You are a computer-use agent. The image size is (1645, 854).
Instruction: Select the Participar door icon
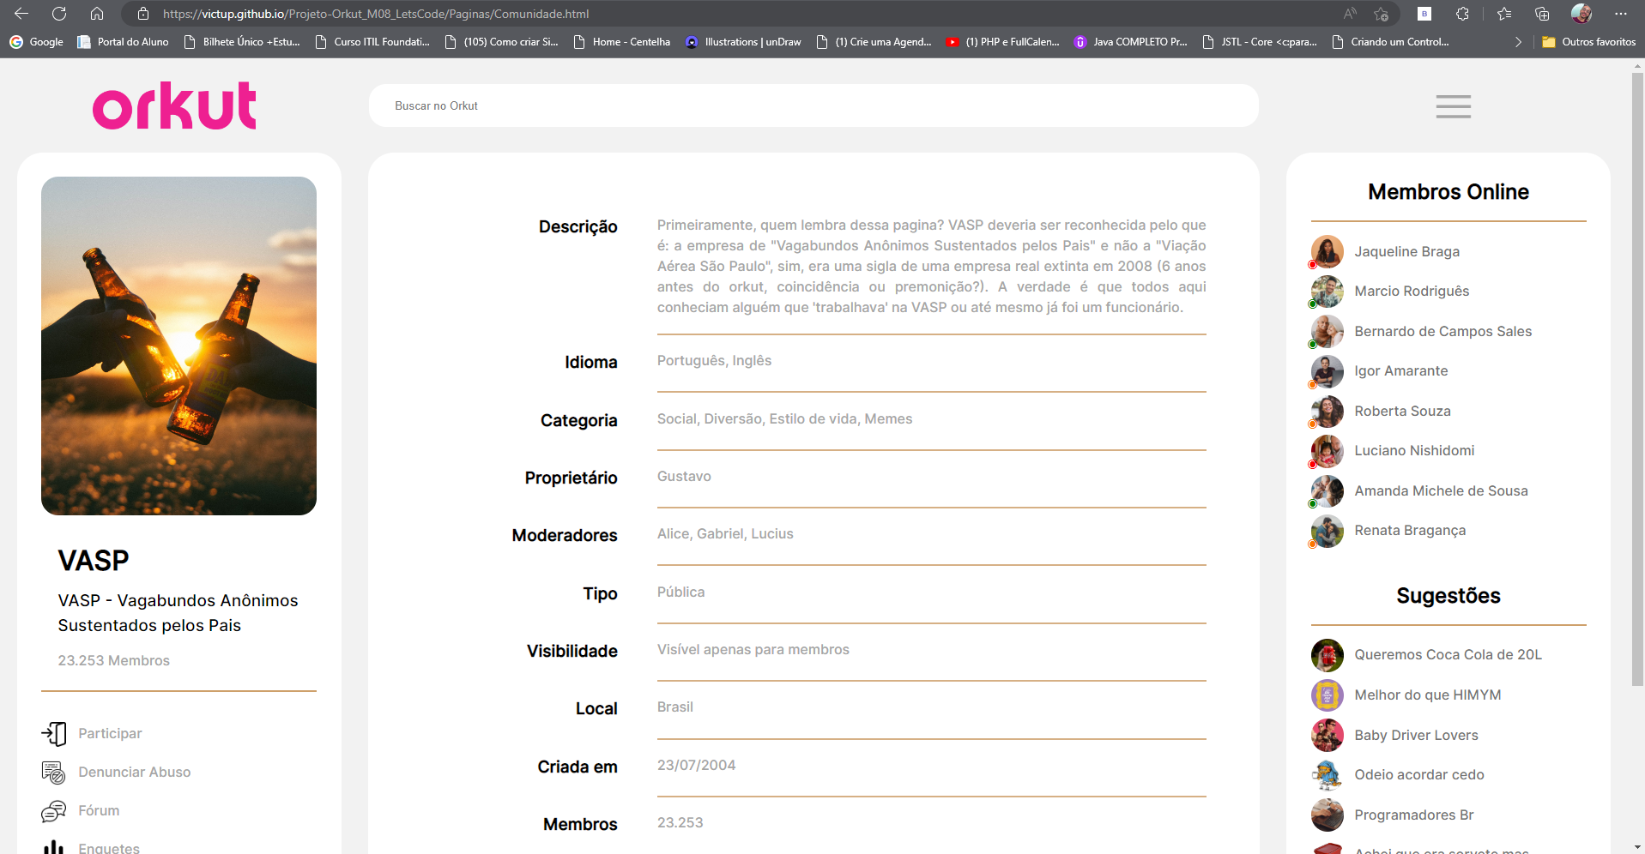coord(53,734)
